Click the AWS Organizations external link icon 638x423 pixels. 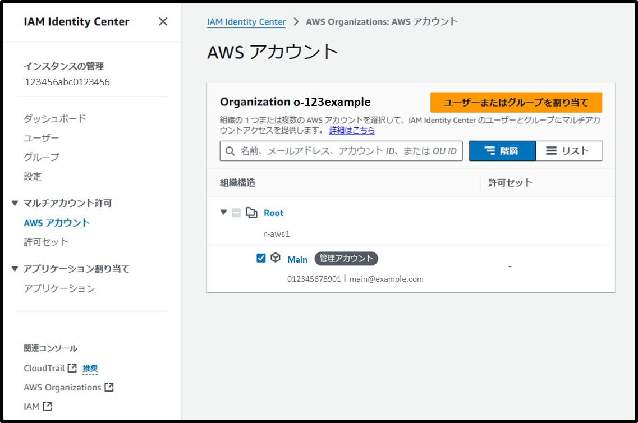point(109,387)
